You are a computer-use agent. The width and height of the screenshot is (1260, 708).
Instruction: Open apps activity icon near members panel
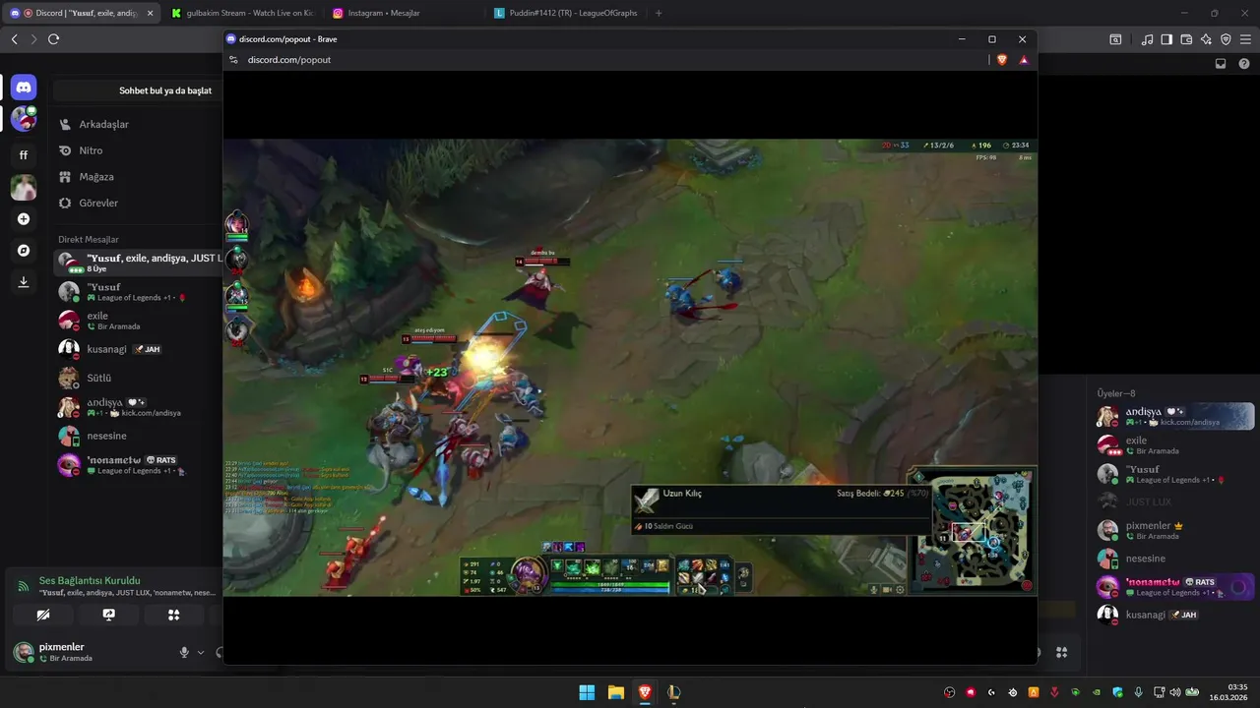(x=1062, y=652)
